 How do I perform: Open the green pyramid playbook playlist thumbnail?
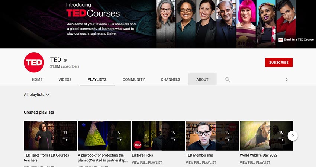click(104, 135)
